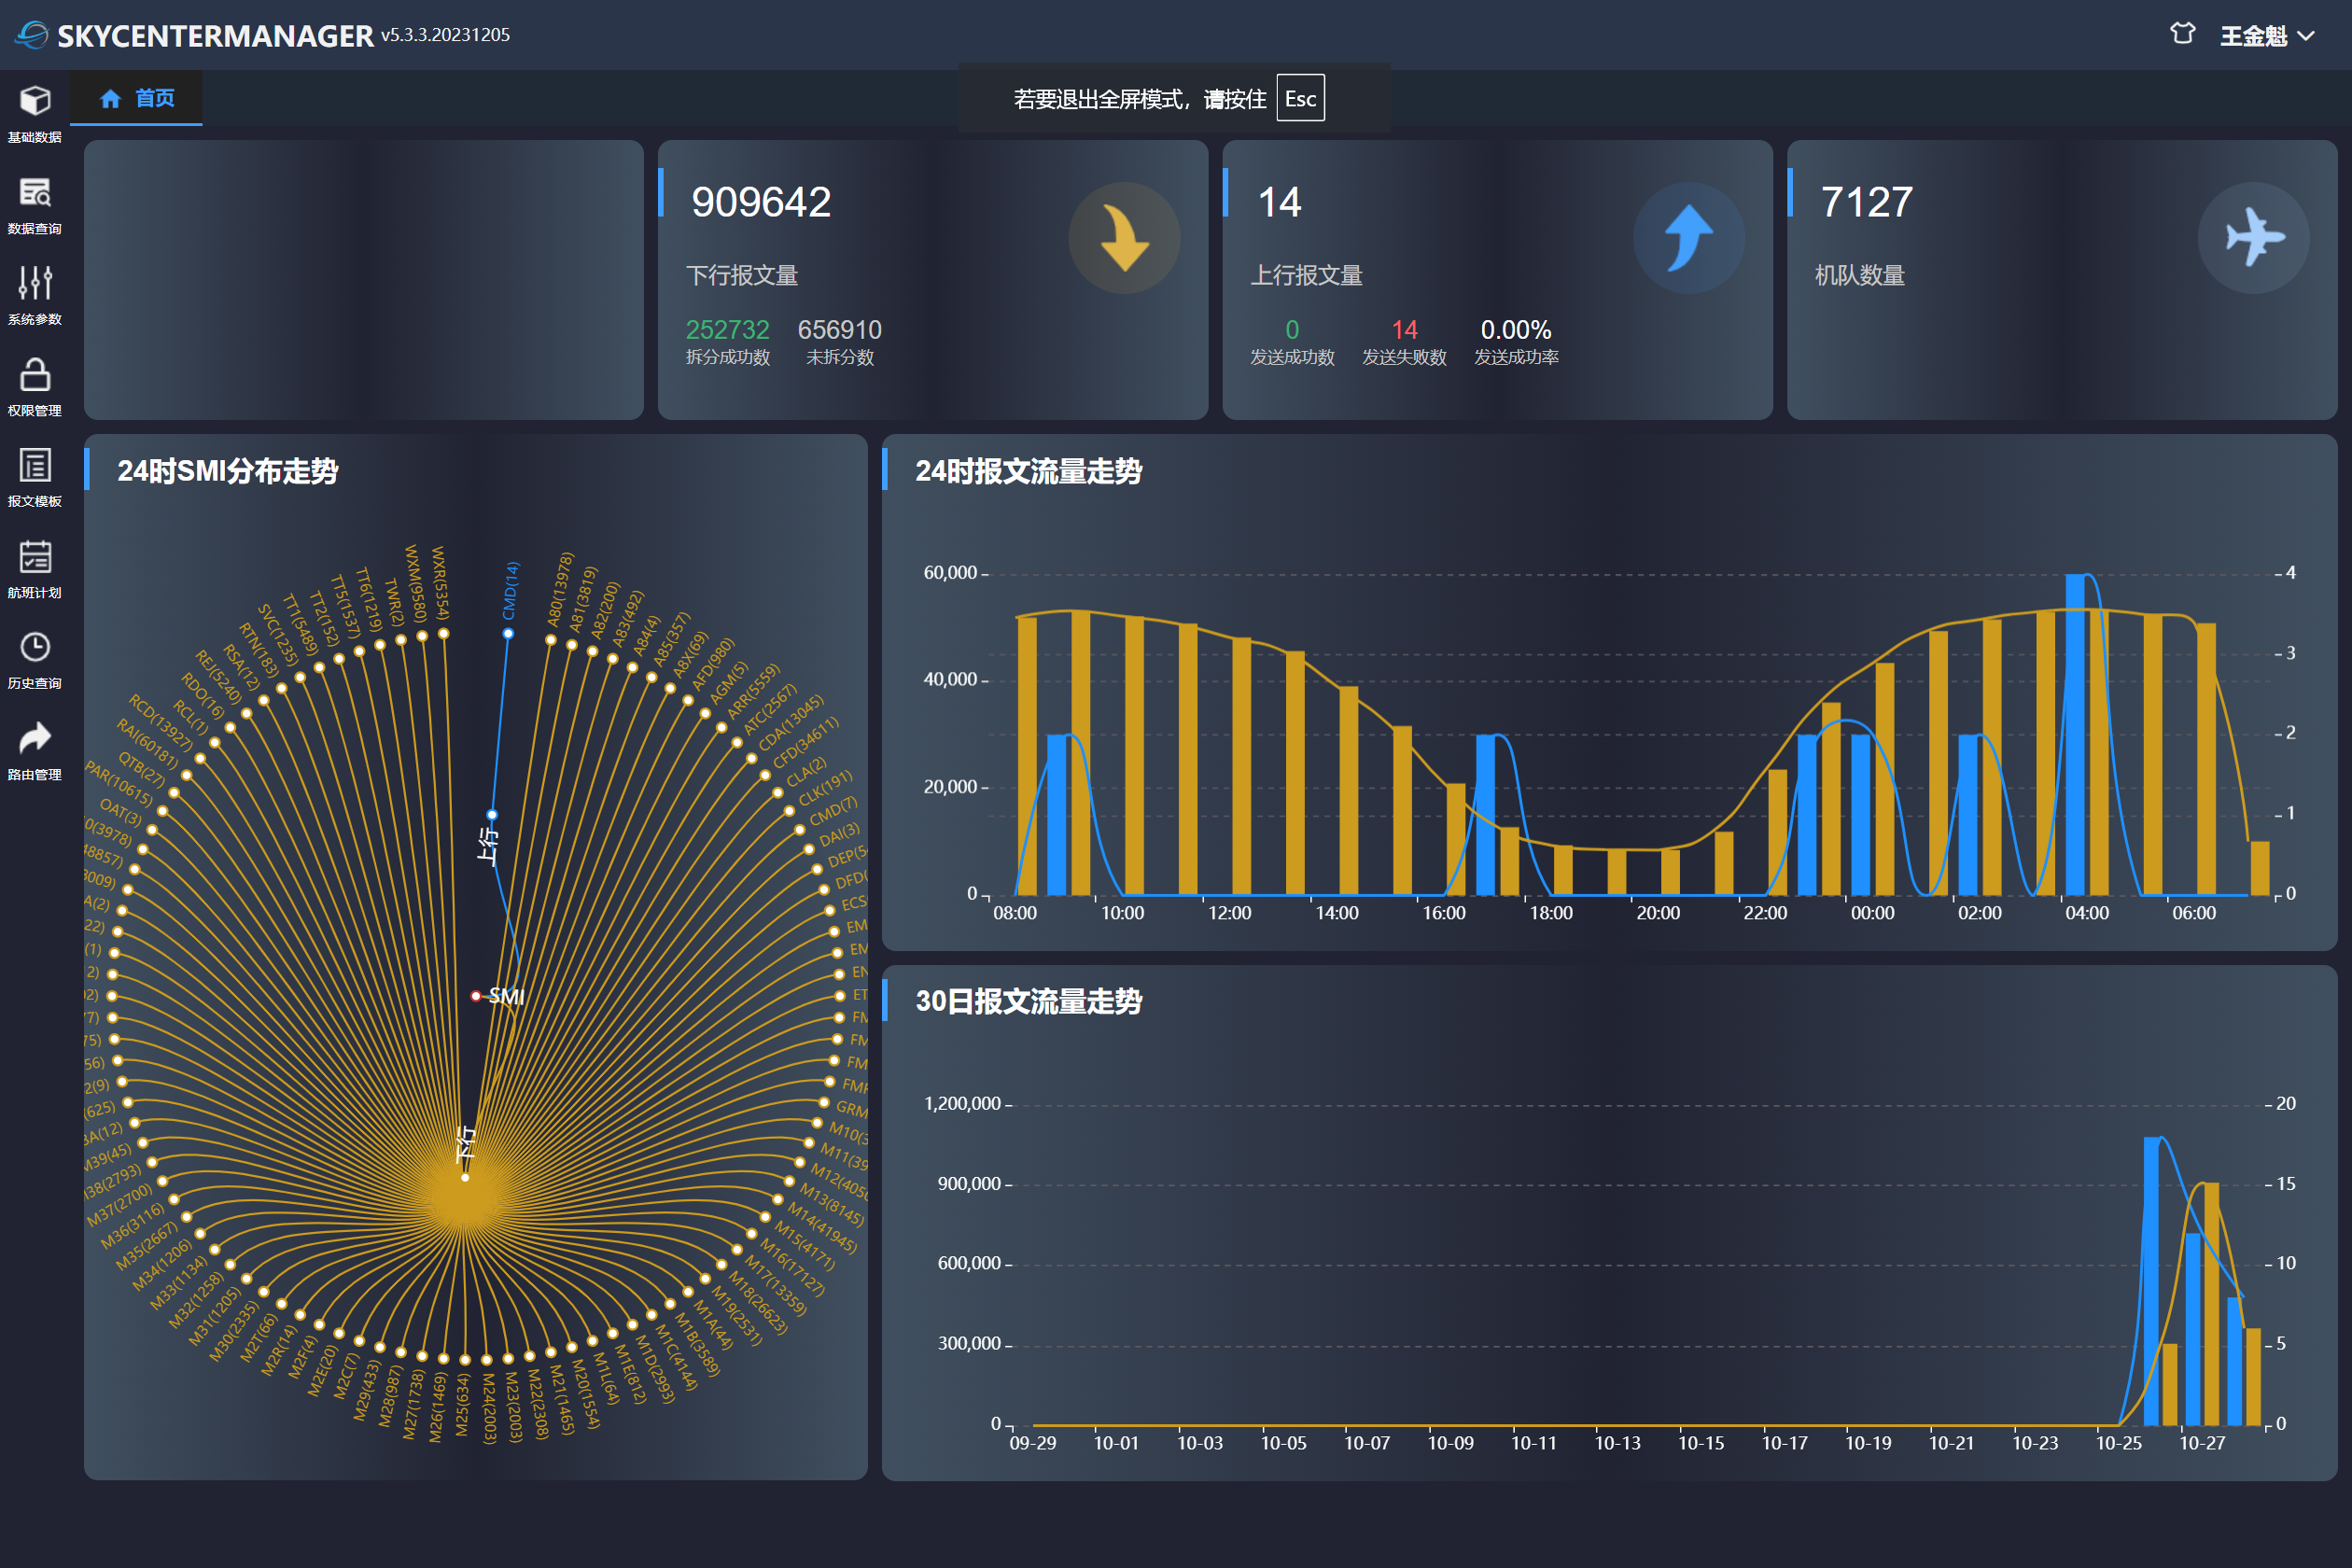The height and width of the screenshot is (1568, 2352).
Task: Click the red 14 发送失败数 value
Action: pos(1404,330)
